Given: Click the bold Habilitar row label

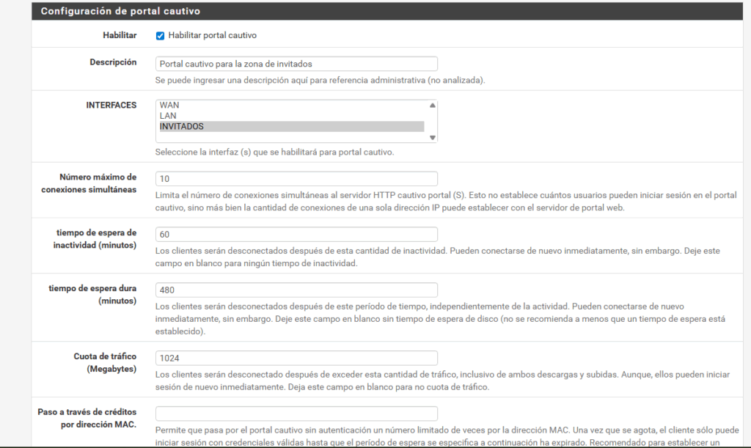Looking at the screenshot, I should (x=120, y=35).
